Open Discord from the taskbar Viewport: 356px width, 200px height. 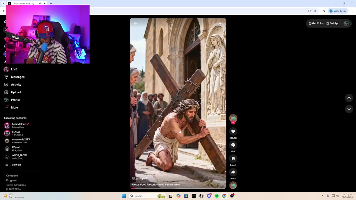209,196
